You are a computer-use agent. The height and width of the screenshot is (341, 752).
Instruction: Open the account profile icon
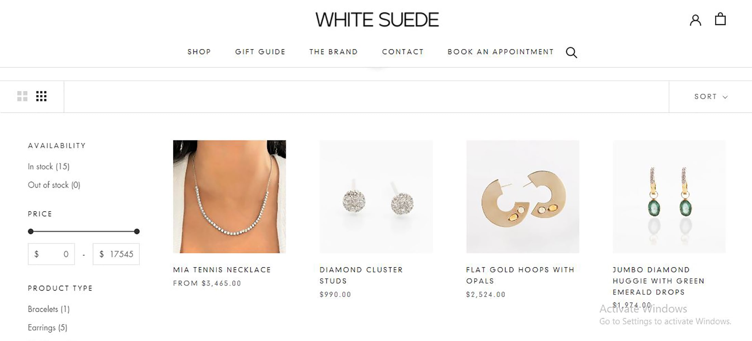pyautogui.click(x=695, y=20)
